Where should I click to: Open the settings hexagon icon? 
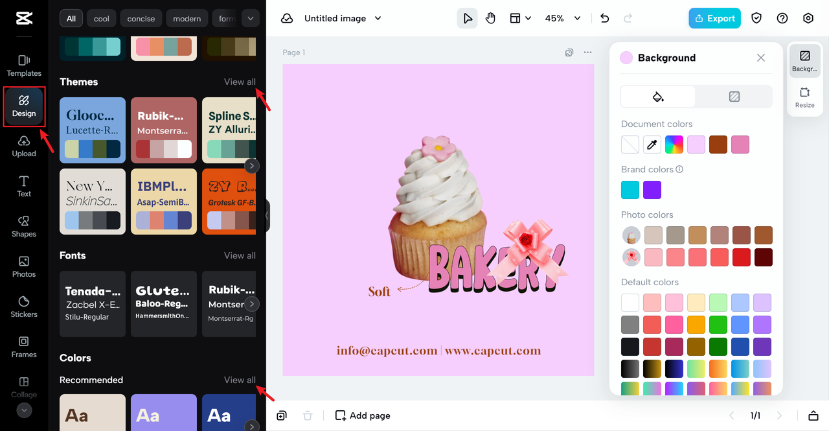(x=808, y=18)
